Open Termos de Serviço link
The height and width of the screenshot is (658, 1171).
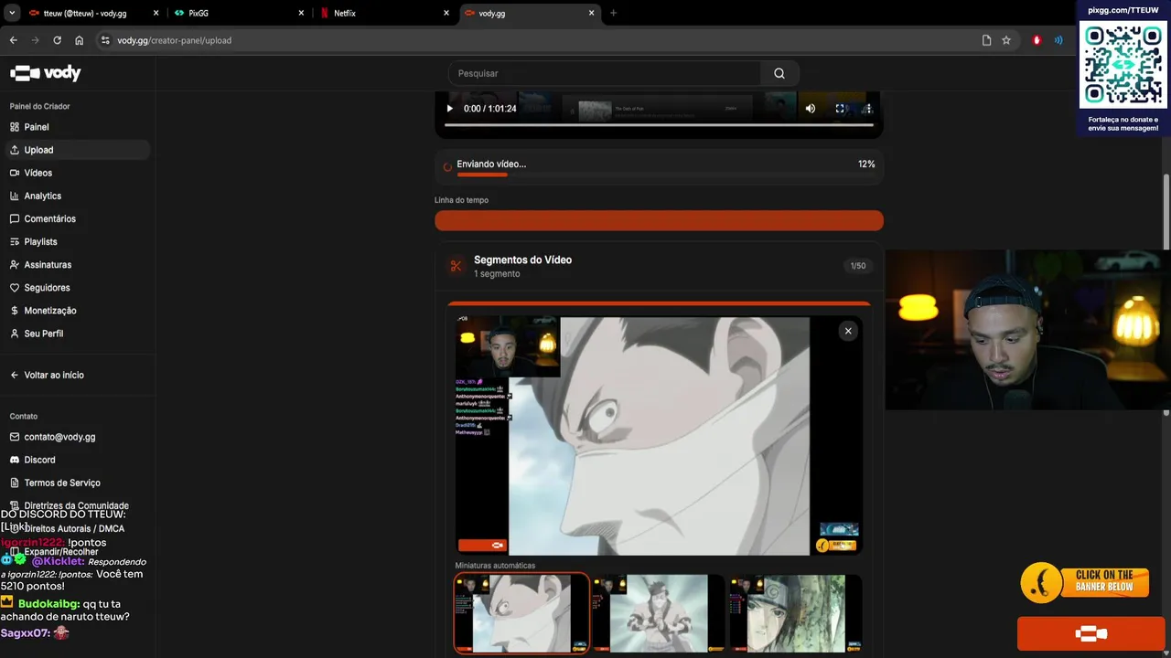pos(62,483)
